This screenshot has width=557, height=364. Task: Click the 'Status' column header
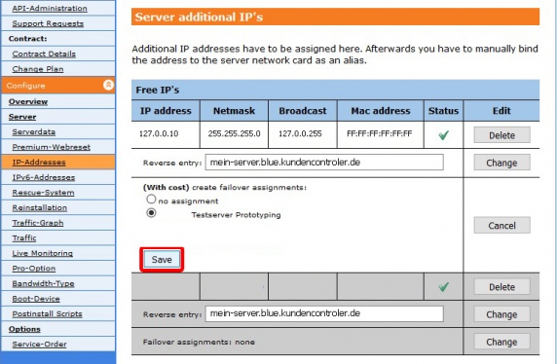[x=443, y=111]
